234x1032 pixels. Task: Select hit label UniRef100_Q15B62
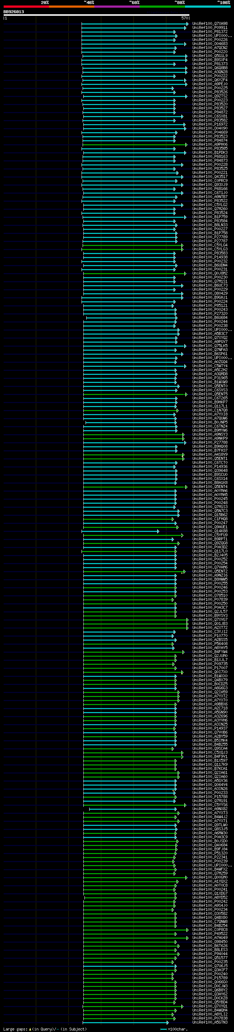click(210, 515)
